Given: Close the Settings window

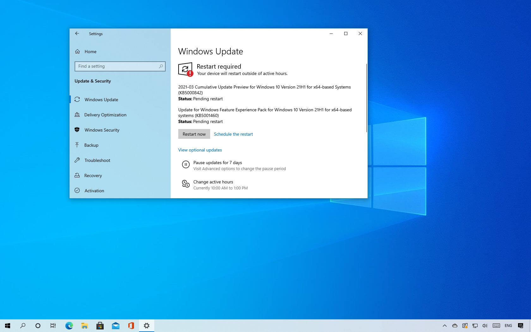Looking at the screenshot, I should click(360, 34).
